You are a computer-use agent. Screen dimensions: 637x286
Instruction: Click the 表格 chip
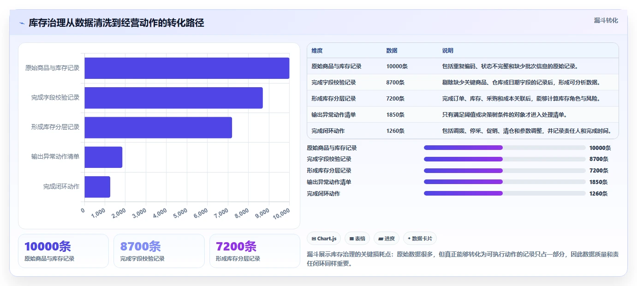tap(357, 238)
